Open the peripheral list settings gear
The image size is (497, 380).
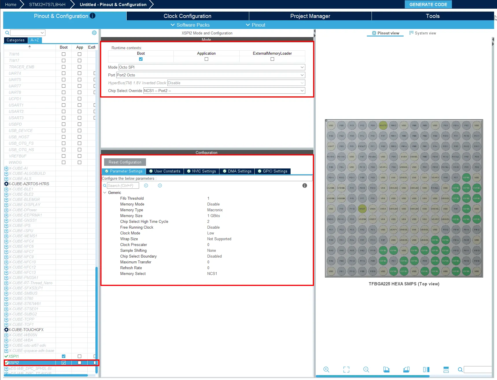tap(94, 33)
